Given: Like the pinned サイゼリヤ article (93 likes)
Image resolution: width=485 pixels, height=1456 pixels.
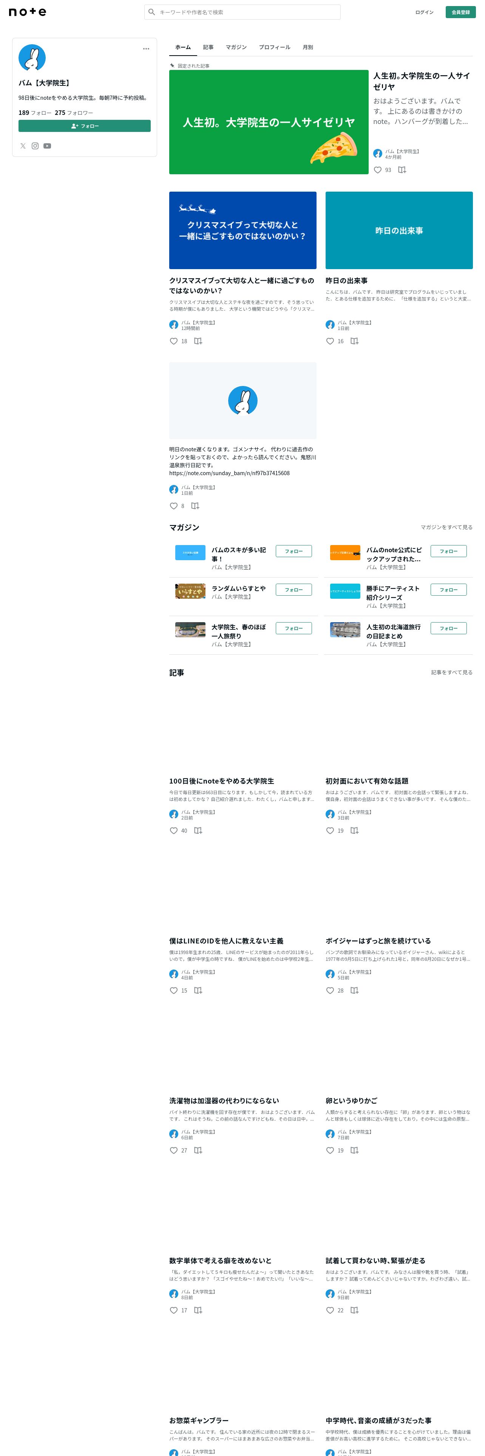Looking at the screenshot, I should pyautogui.click(x=378, y=170).
